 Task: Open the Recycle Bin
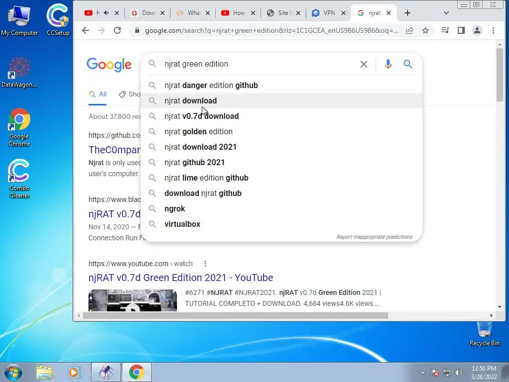pos(484,334)
